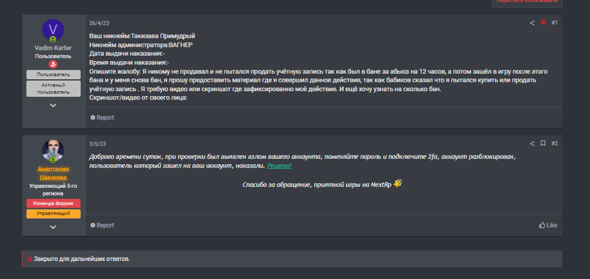Screen dimensions: 590x279
Task: Toggle the Перестать отслеживать watch button
Action: [x=527, y=2]
